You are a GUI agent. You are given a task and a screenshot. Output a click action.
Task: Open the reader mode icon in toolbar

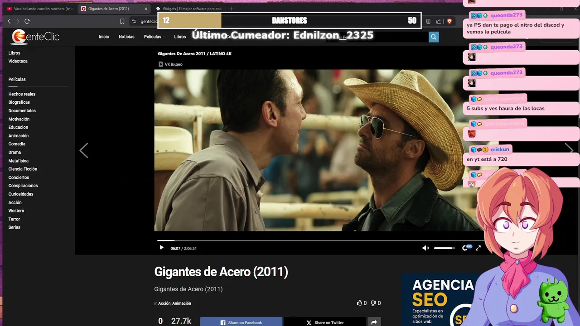[x=428, y=21]
